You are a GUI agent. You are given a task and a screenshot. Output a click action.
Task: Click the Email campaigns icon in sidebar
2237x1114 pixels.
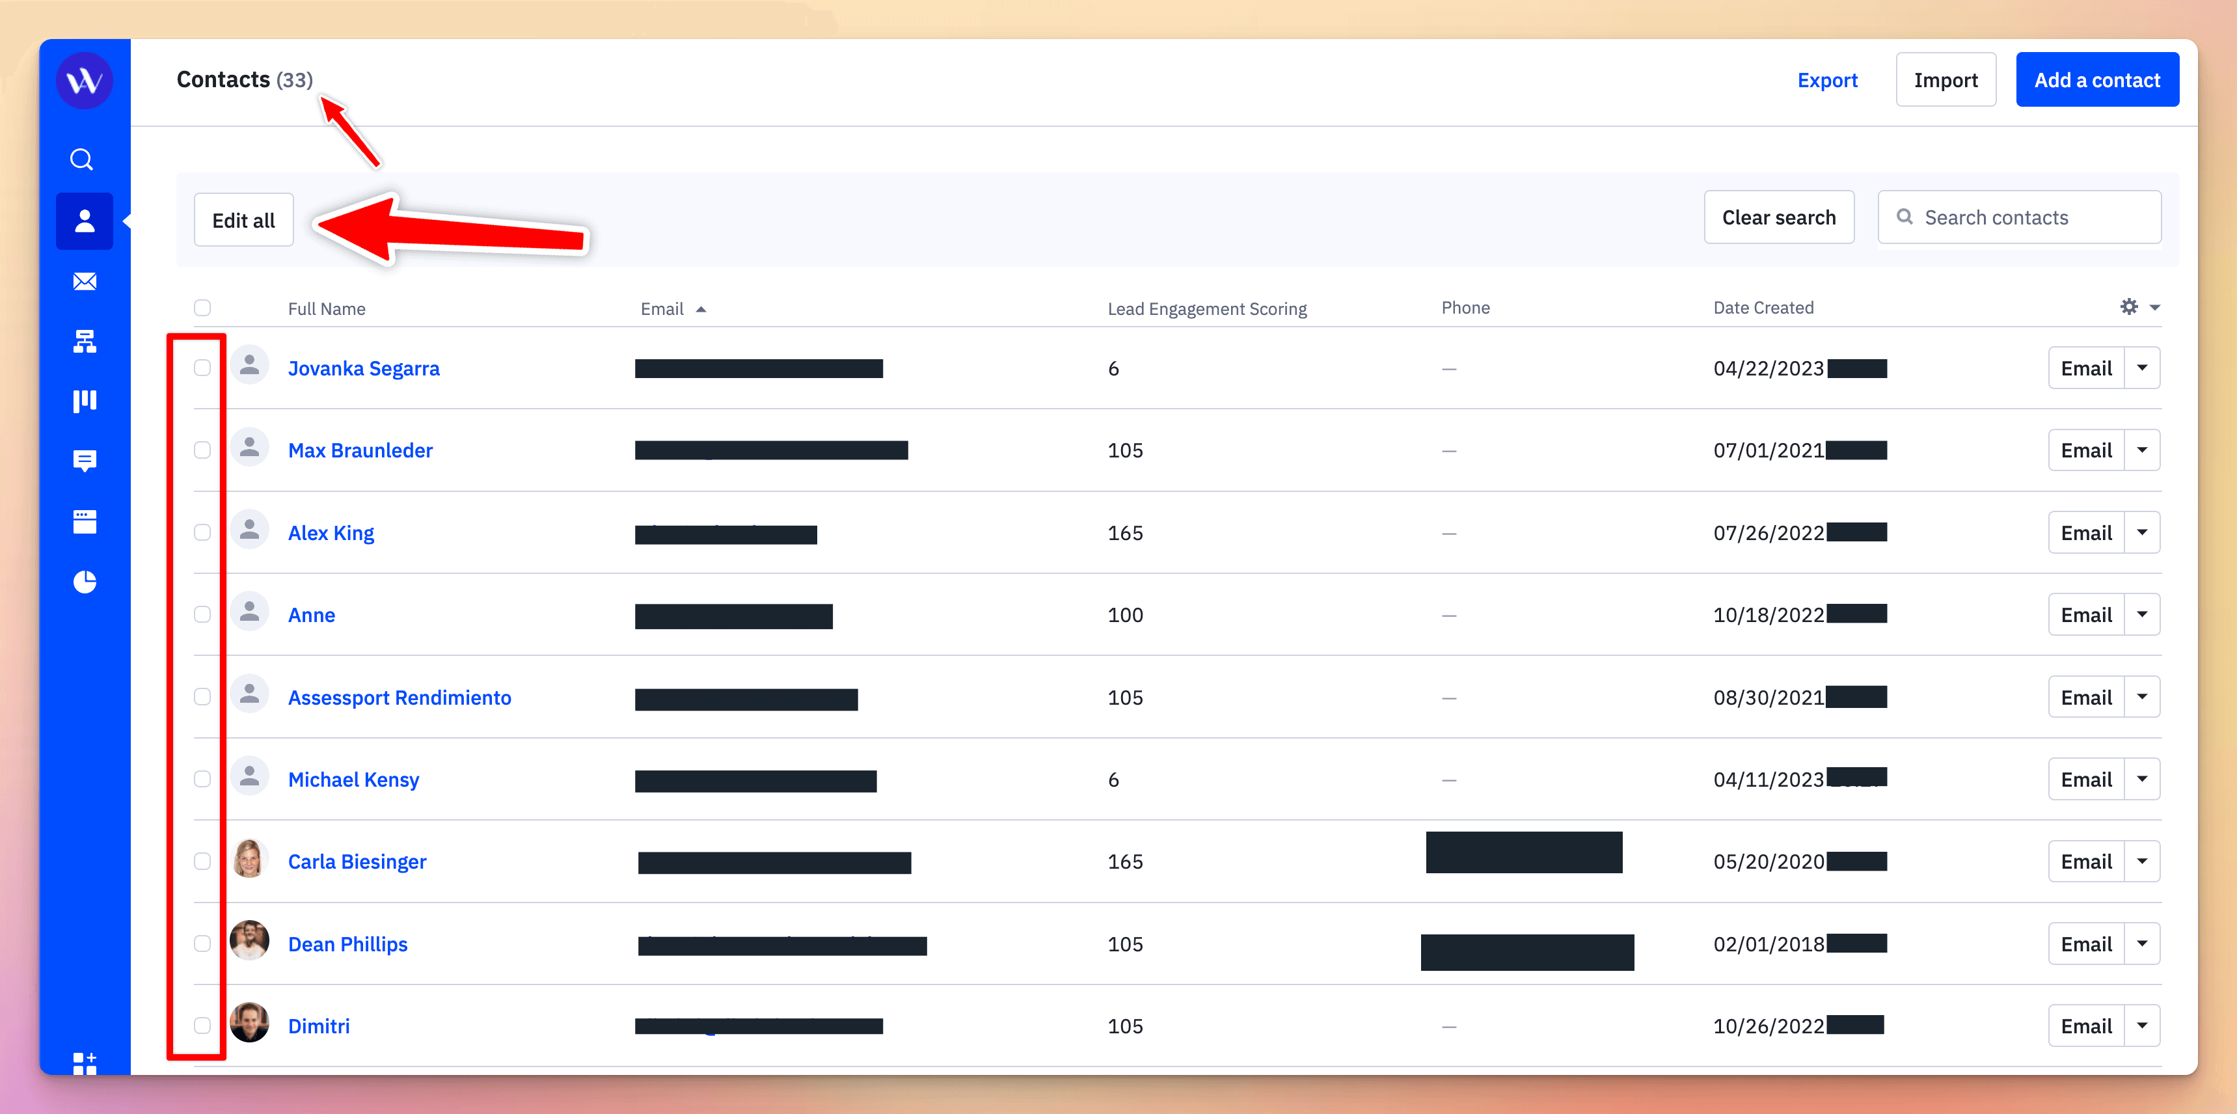tap(83, 281)
